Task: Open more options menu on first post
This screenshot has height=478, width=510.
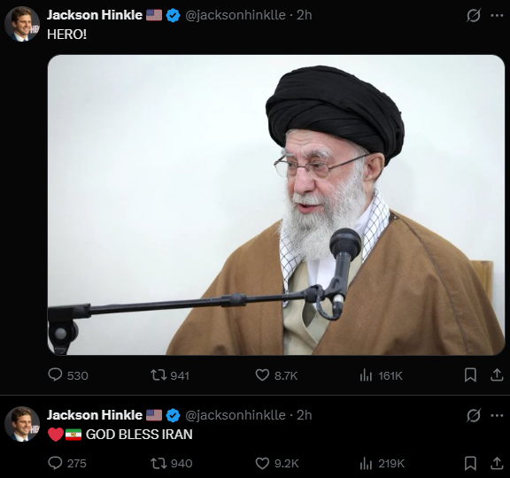Action: pyautogui.click(x=497, y=15)
